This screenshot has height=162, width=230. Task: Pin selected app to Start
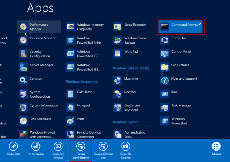click(13, 149)
